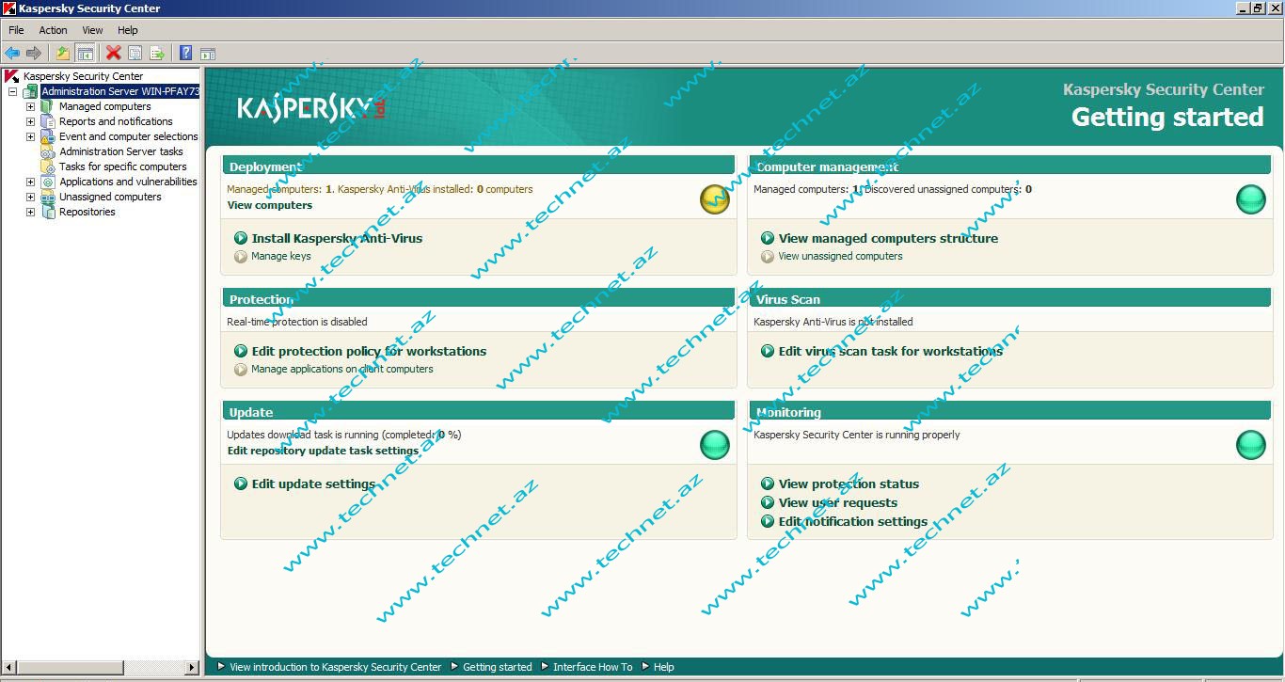Click the Properties toolbar icon
This screenshot has height=682, width=1285.
(x=135, y=53)
